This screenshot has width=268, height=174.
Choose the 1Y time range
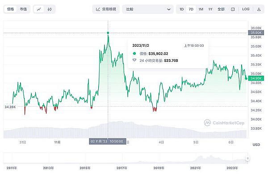pyautogui.click(x=210, y=9)
